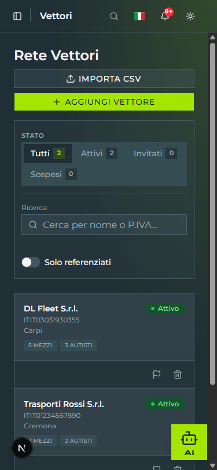Viewport: 217px width, 470px height.
Task: Open the Next.js dev tools N badge
Action: [22, 449]
